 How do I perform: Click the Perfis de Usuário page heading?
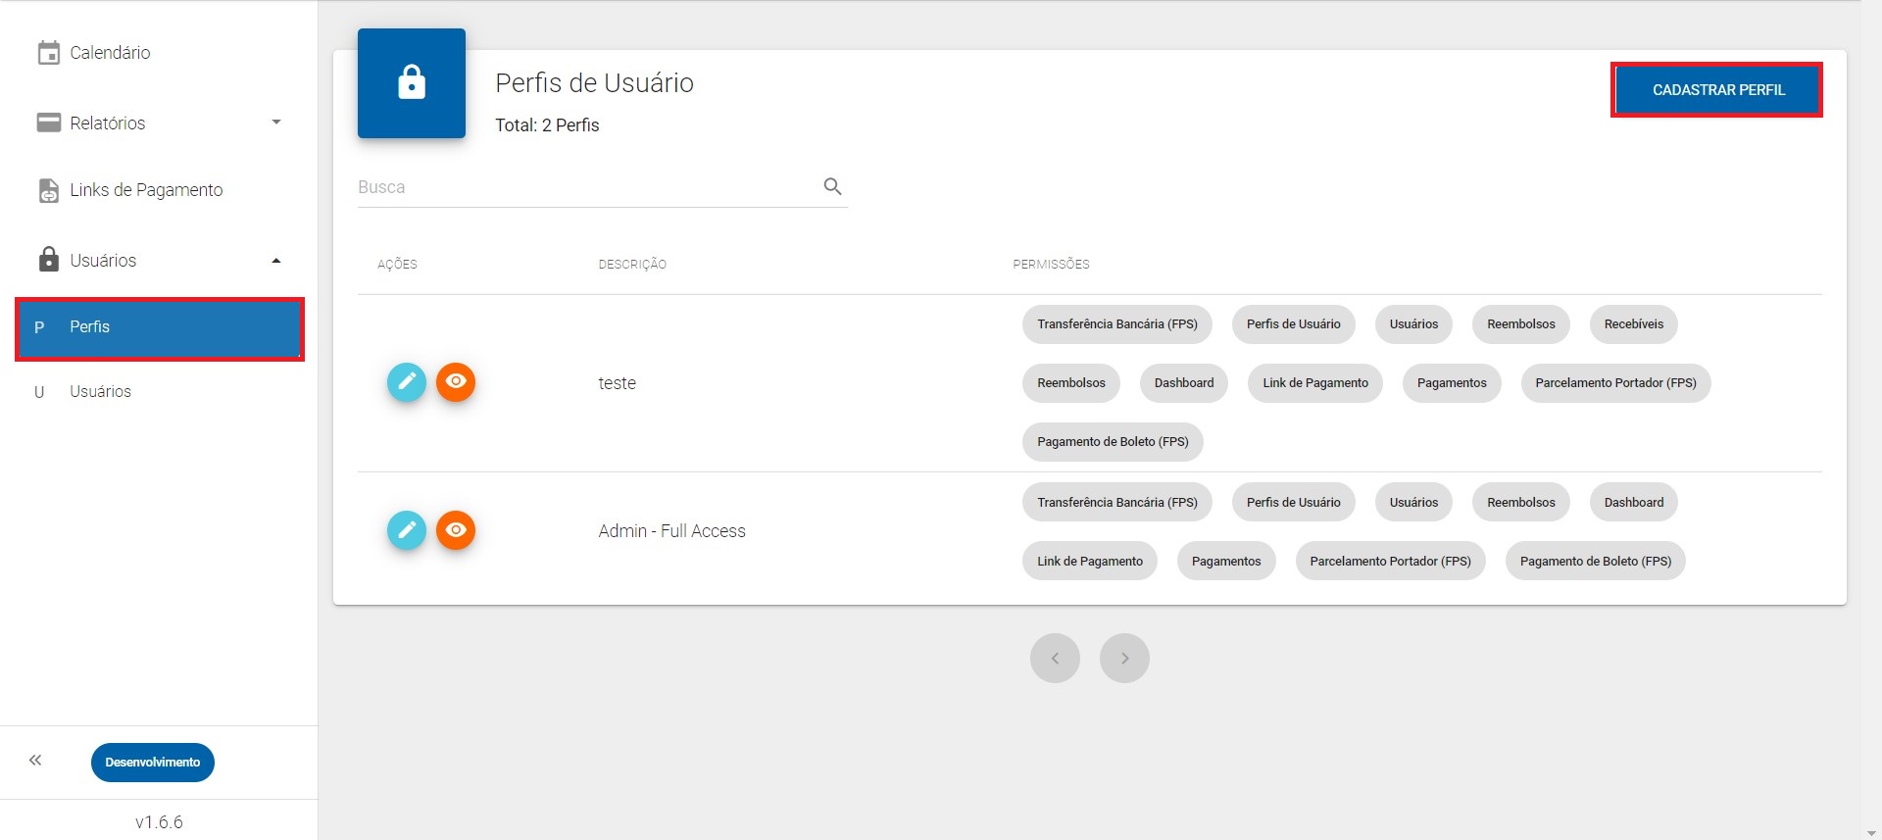[594, 83]
